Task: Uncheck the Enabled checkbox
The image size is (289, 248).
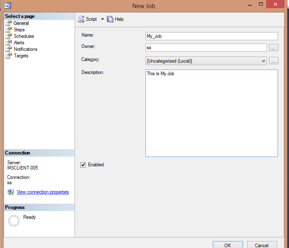Action: pos(83,165)
